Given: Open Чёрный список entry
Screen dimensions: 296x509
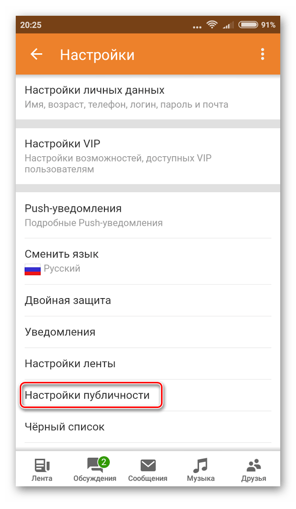Looking at the screenshot, I should point(148,427).
